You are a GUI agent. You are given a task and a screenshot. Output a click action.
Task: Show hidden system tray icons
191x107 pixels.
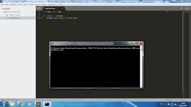tap(165, 104)
